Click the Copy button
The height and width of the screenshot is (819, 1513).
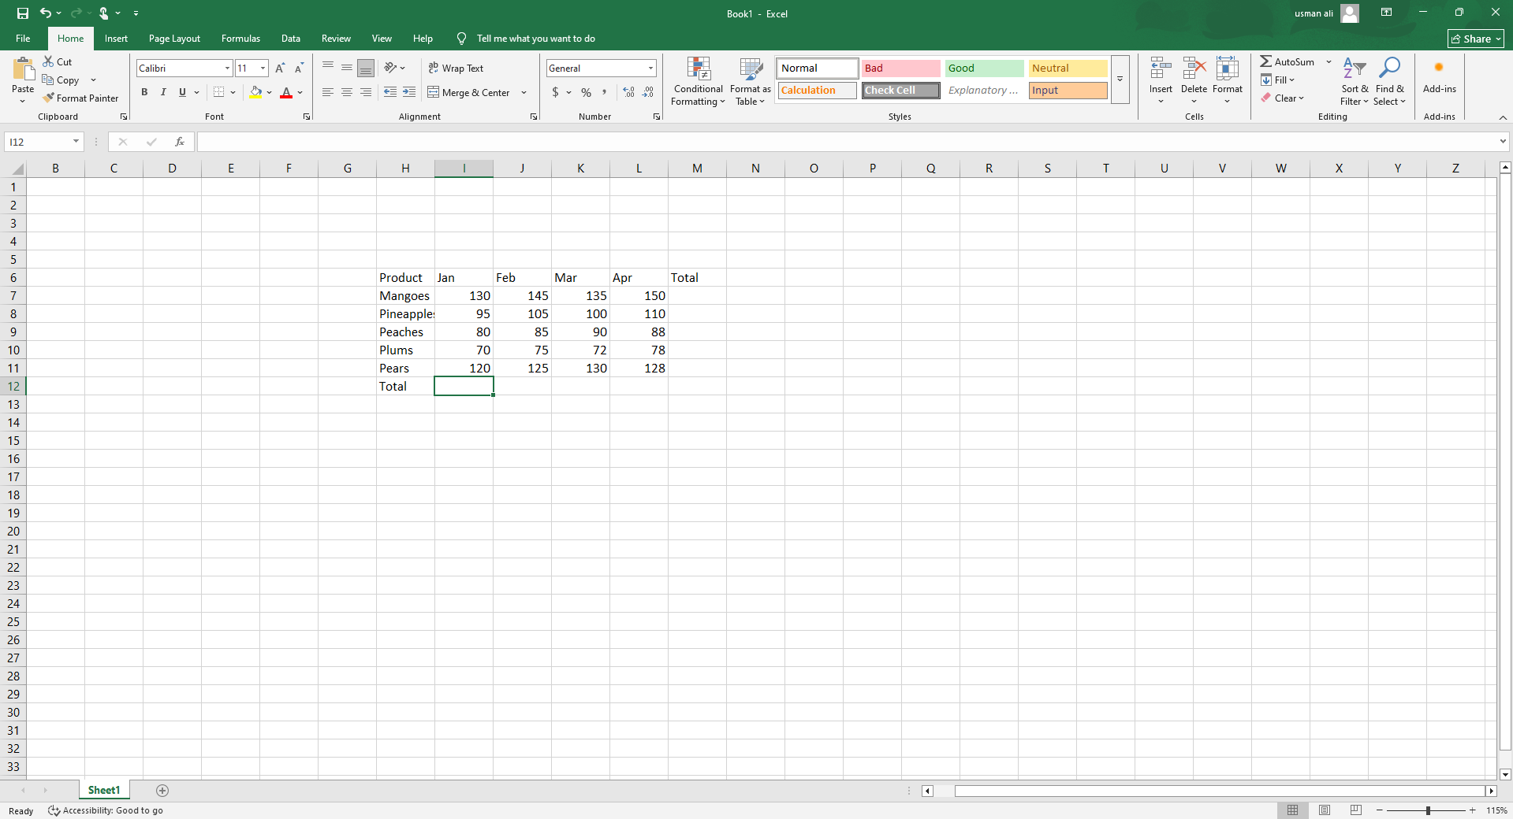point(61,80)
